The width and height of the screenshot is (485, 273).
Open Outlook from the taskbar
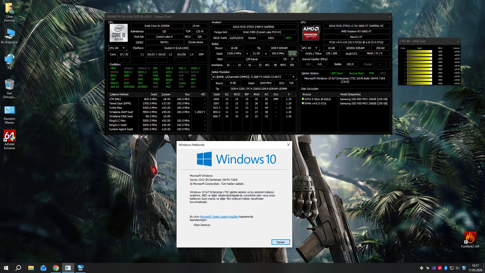tap(43, 268)
